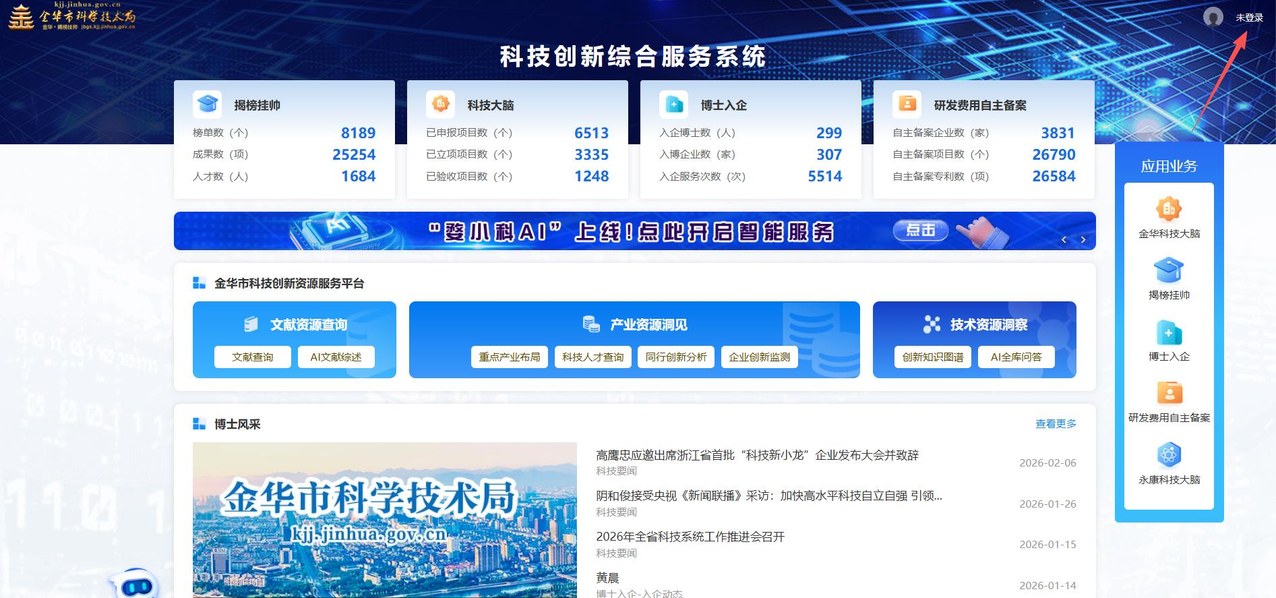The width and height of the screenshot is (1276, 598).
Task: Open 科技人才查询 button
Action: click(x=593, y=357)
